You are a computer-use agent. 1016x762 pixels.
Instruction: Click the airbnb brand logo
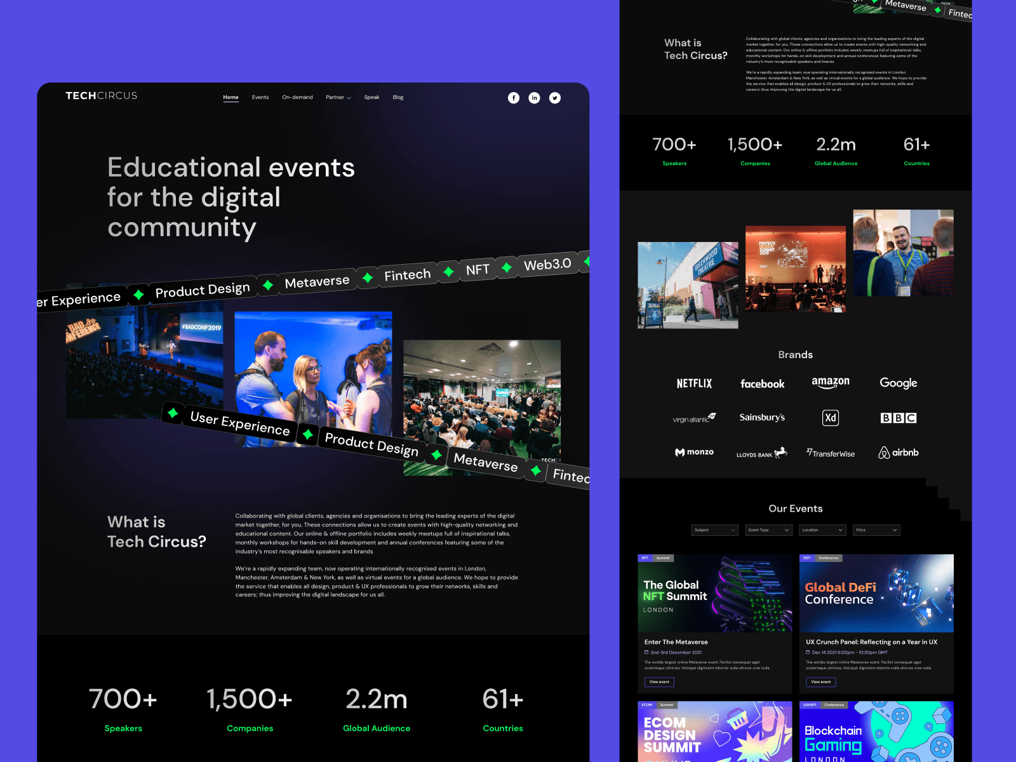[x=899, y=453]
